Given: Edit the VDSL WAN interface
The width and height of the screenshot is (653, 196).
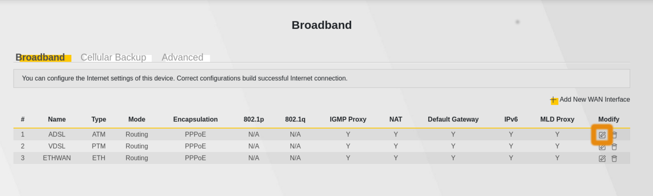Looking at the screenshot, I should (x=602, y=147).
